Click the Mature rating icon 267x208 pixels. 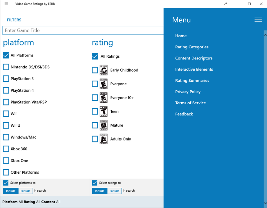tap(103, 125)
